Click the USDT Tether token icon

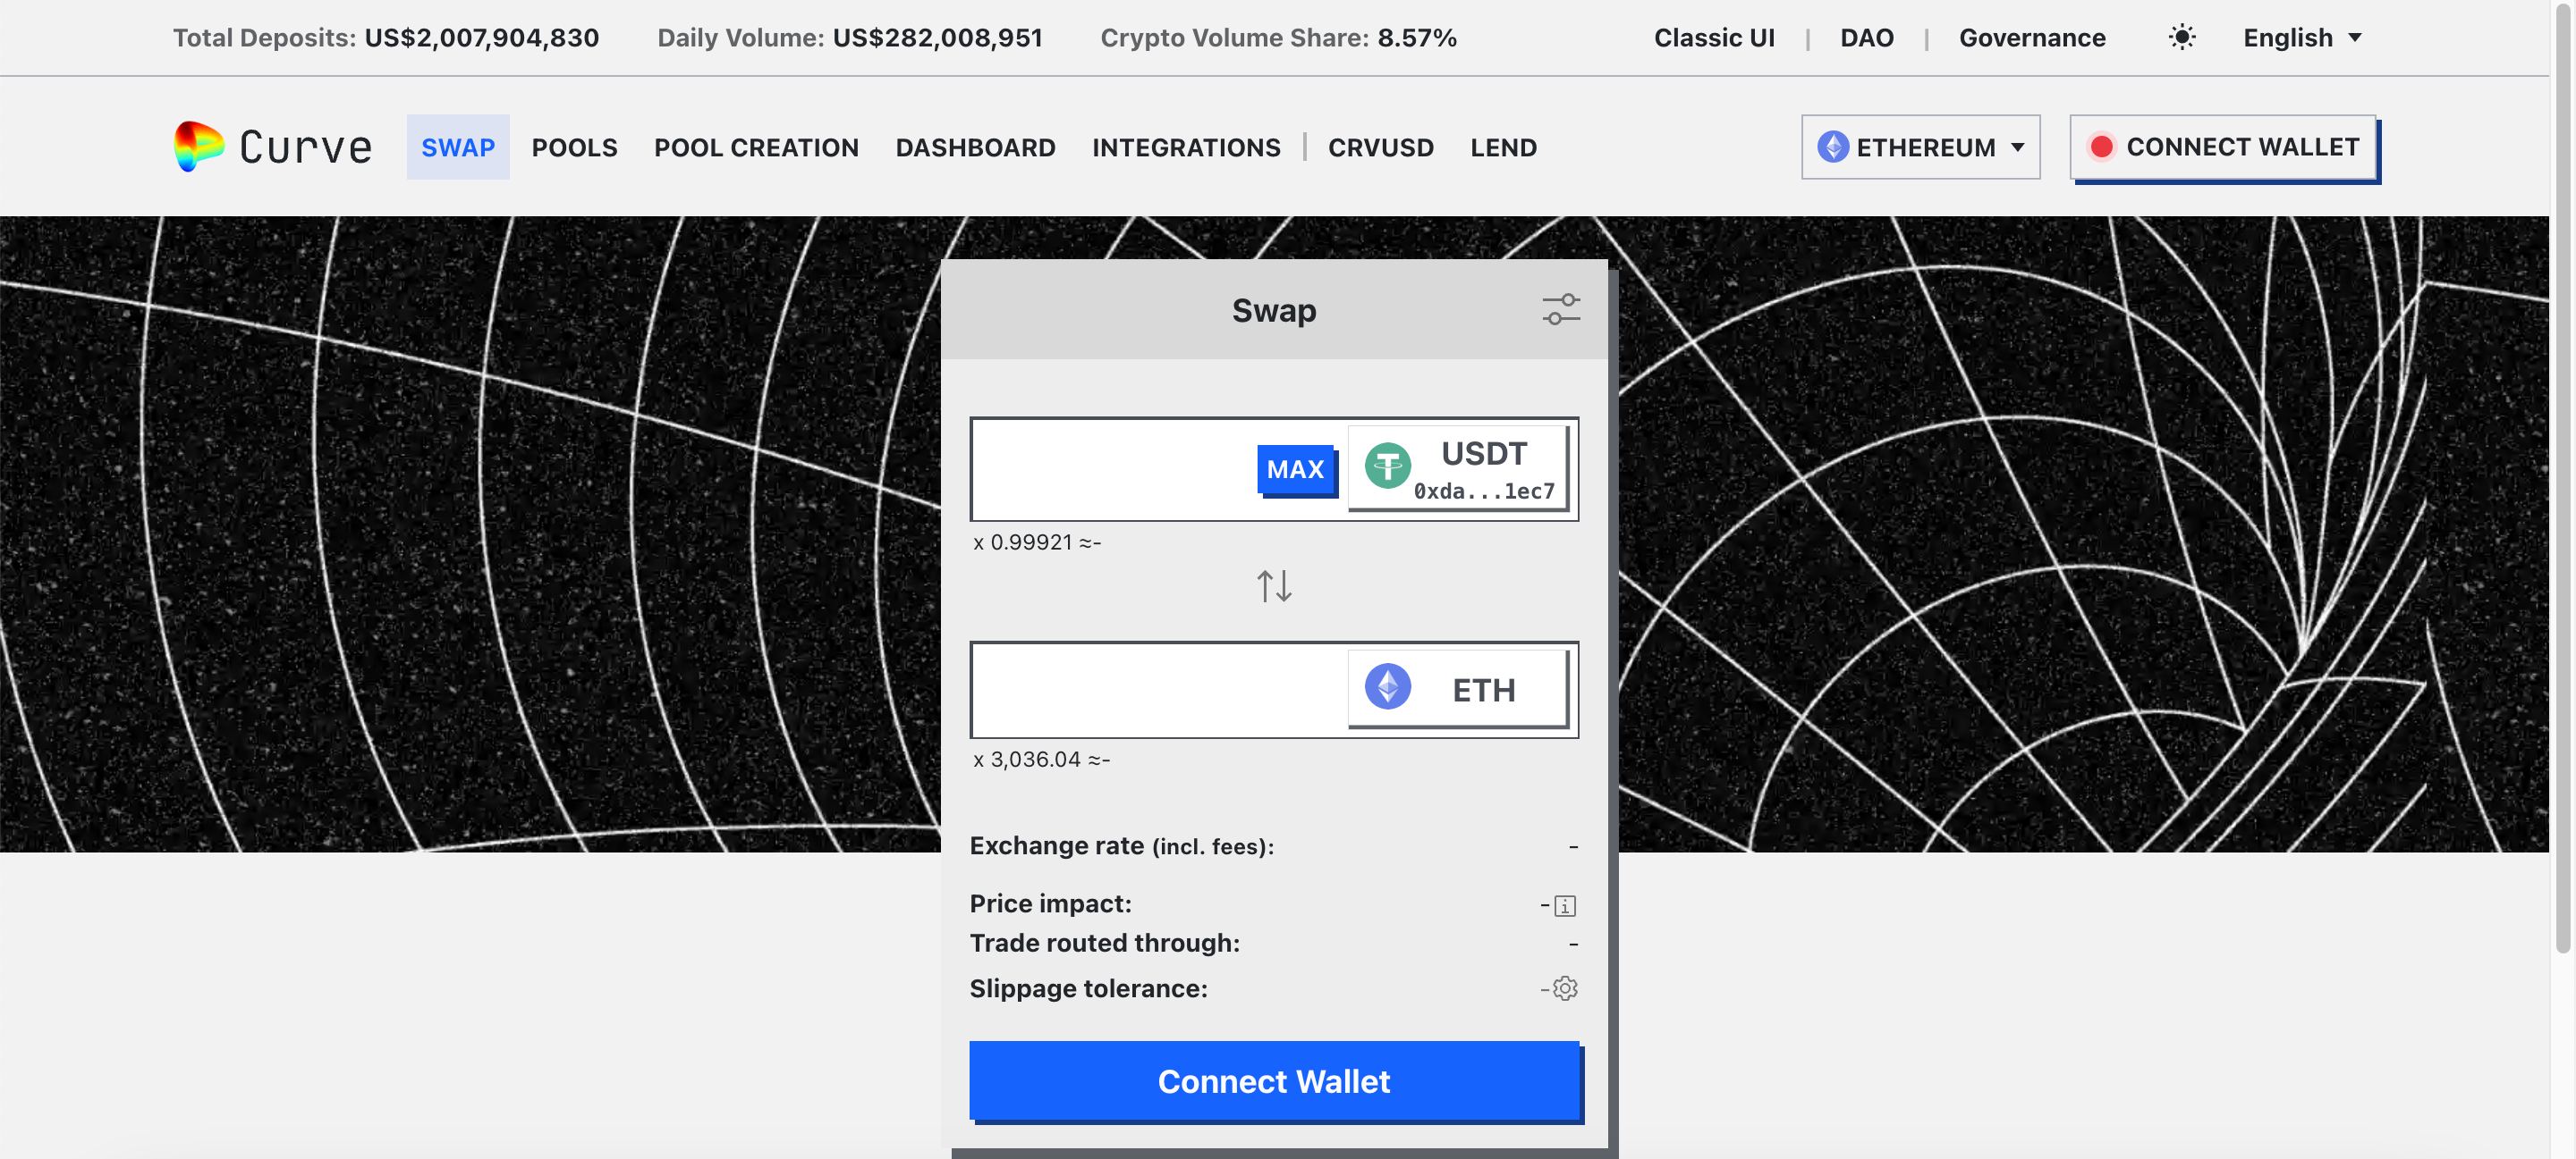point(1387,466)
